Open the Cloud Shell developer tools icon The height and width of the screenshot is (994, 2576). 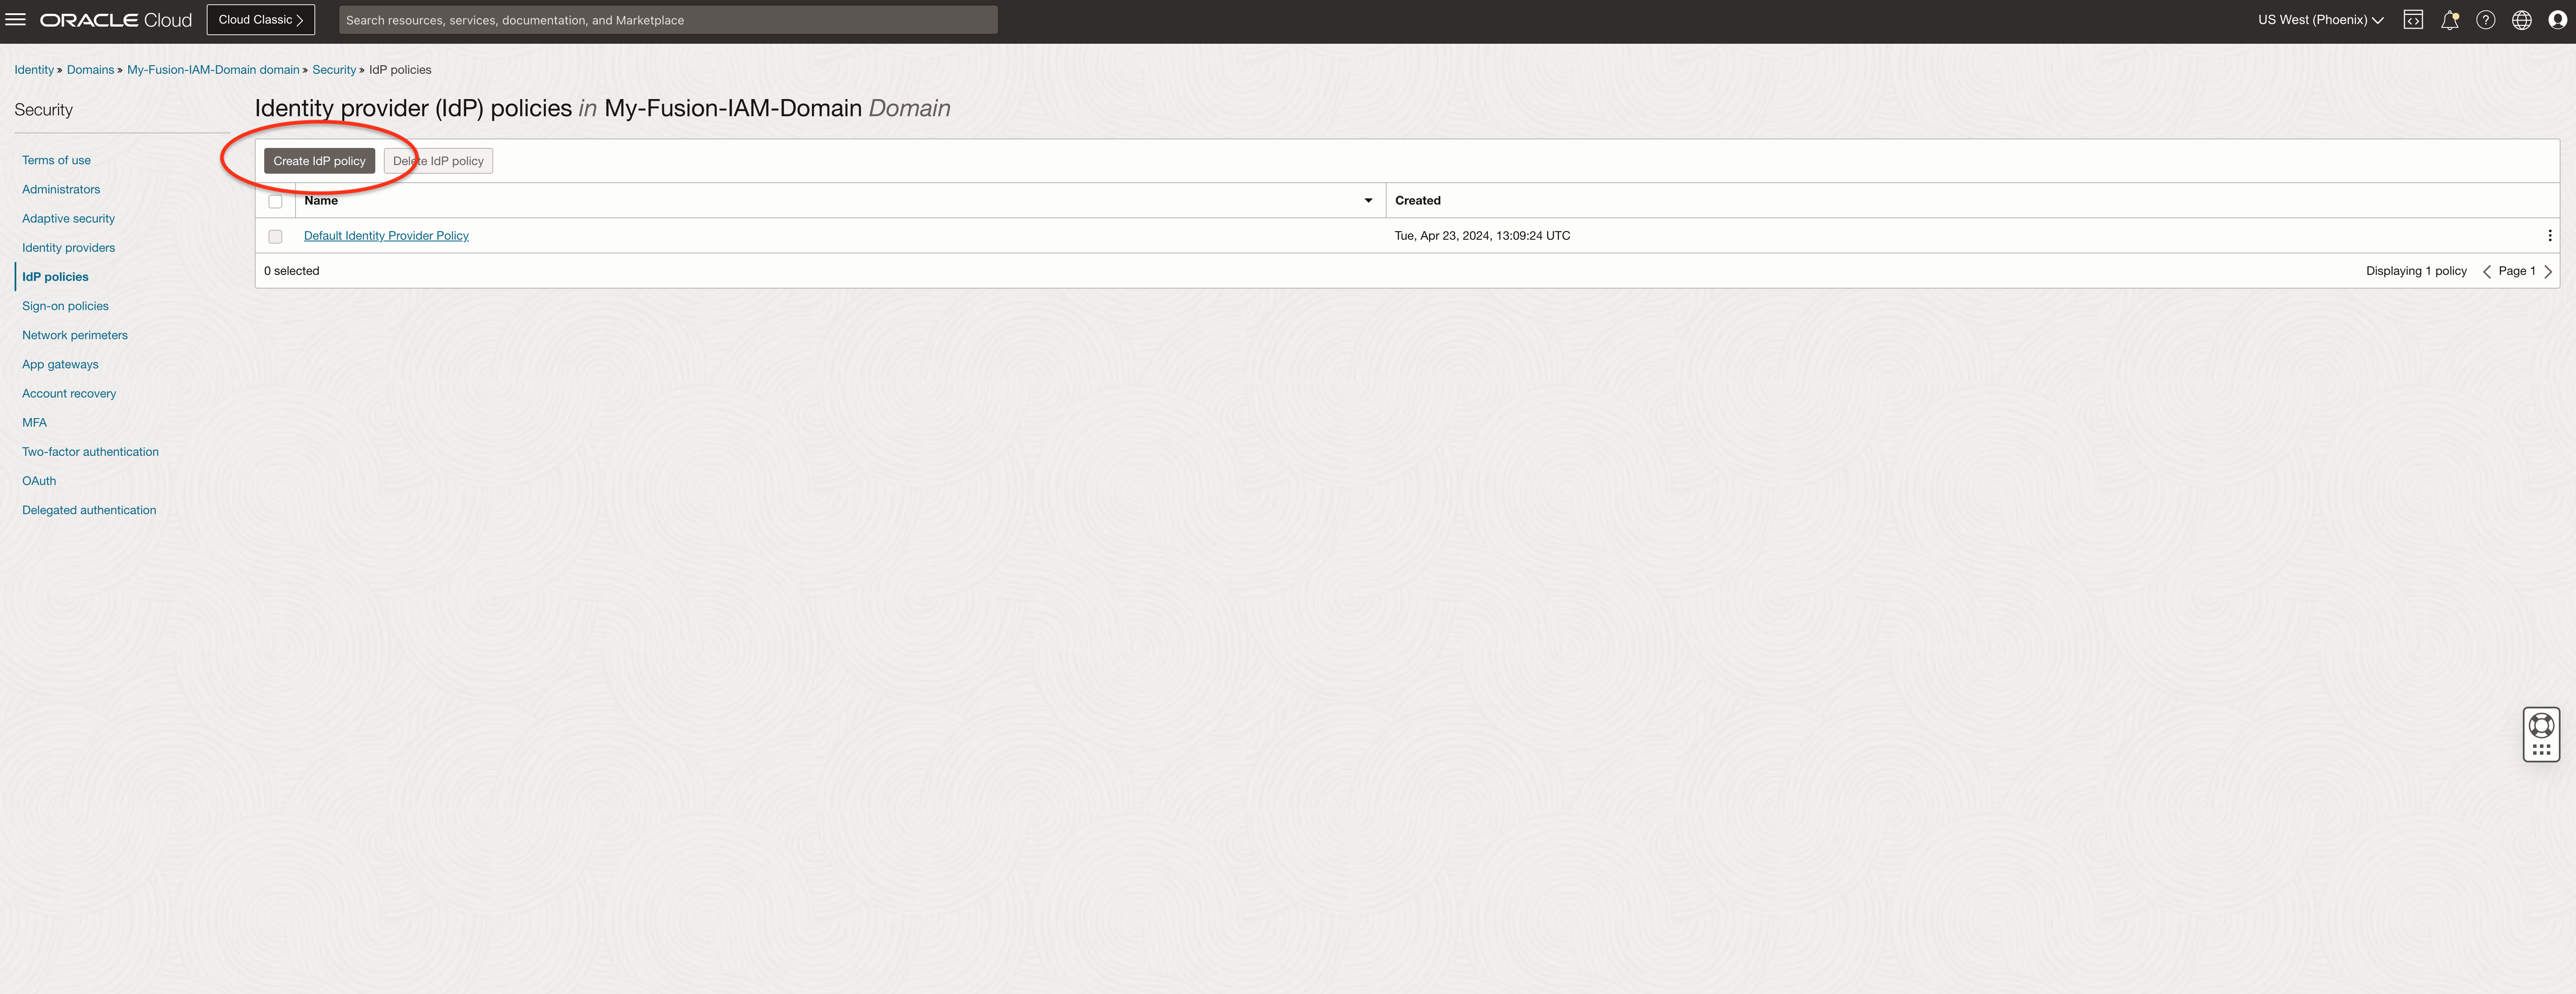[x=2413, y=20]
